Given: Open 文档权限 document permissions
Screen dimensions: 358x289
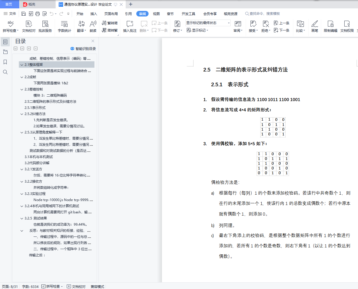Looking at the screenshot, I should (x=347, y=27).
